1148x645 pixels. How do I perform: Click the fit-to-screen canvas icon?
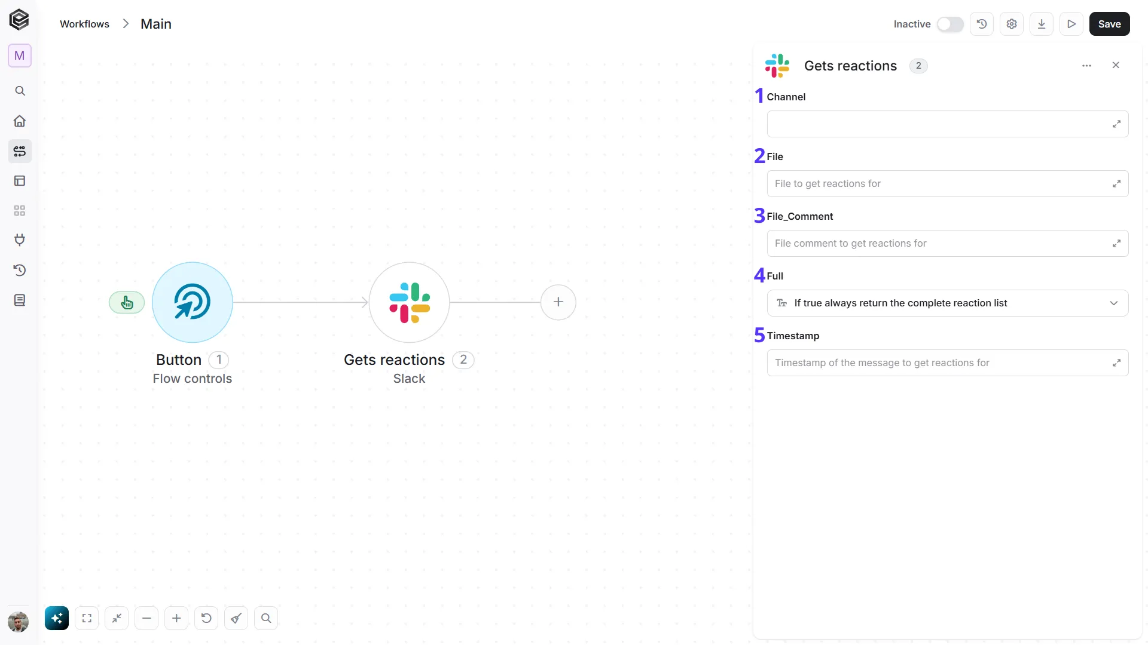[87, 618]
